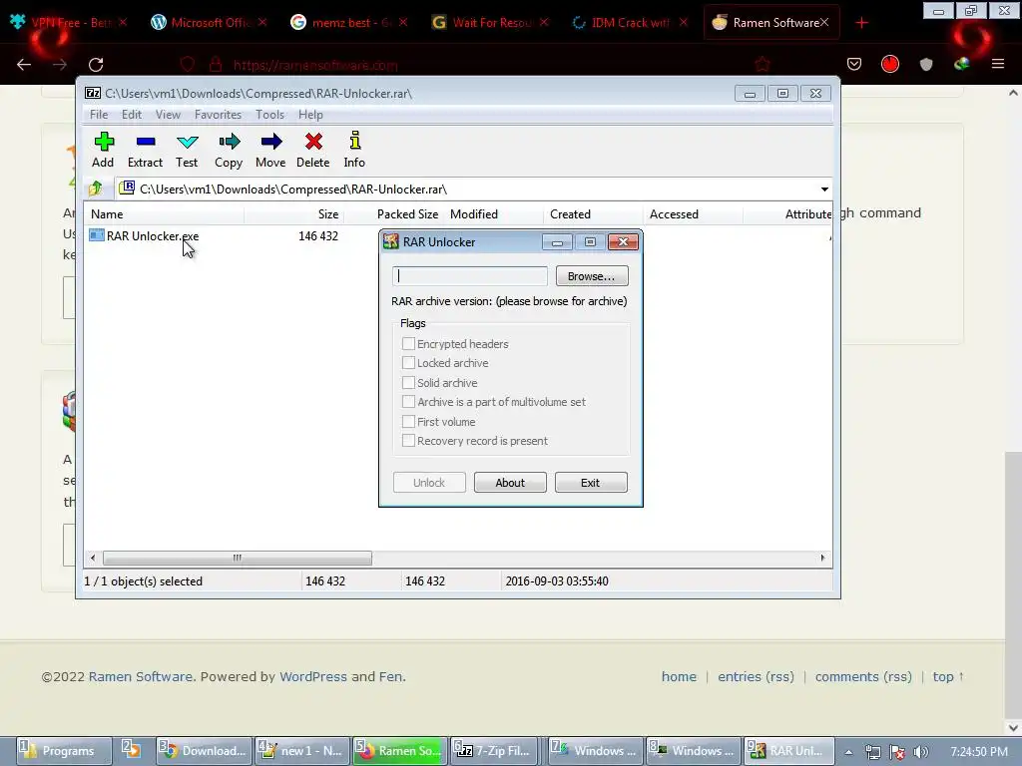Click the 7-Zip horizontal scrollbar thumb

click(x=238, y=558)
